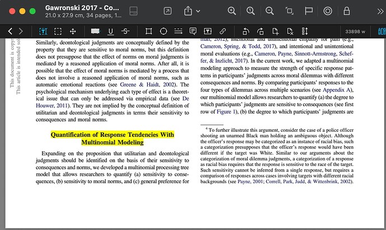This screenshot has width=386, height=230.
Task: Select the move/pan tool
Action: pos(73,31)
